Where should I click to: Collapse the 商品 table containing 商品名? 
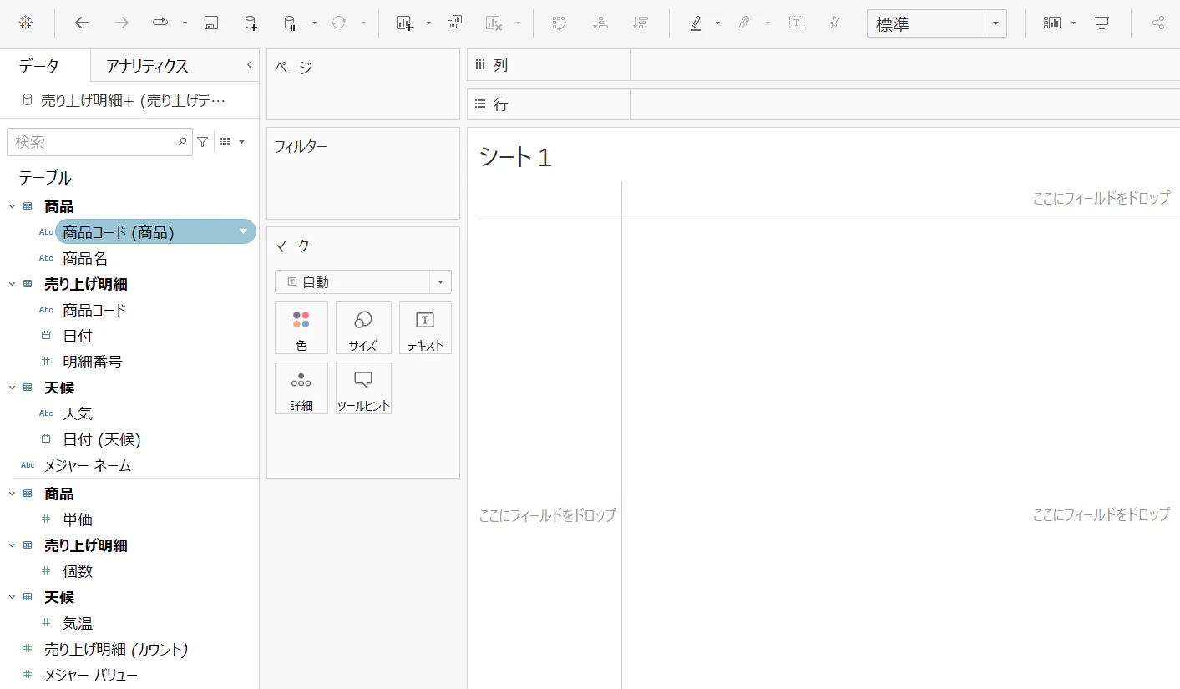pyautogui.click(x=12, y=206)
